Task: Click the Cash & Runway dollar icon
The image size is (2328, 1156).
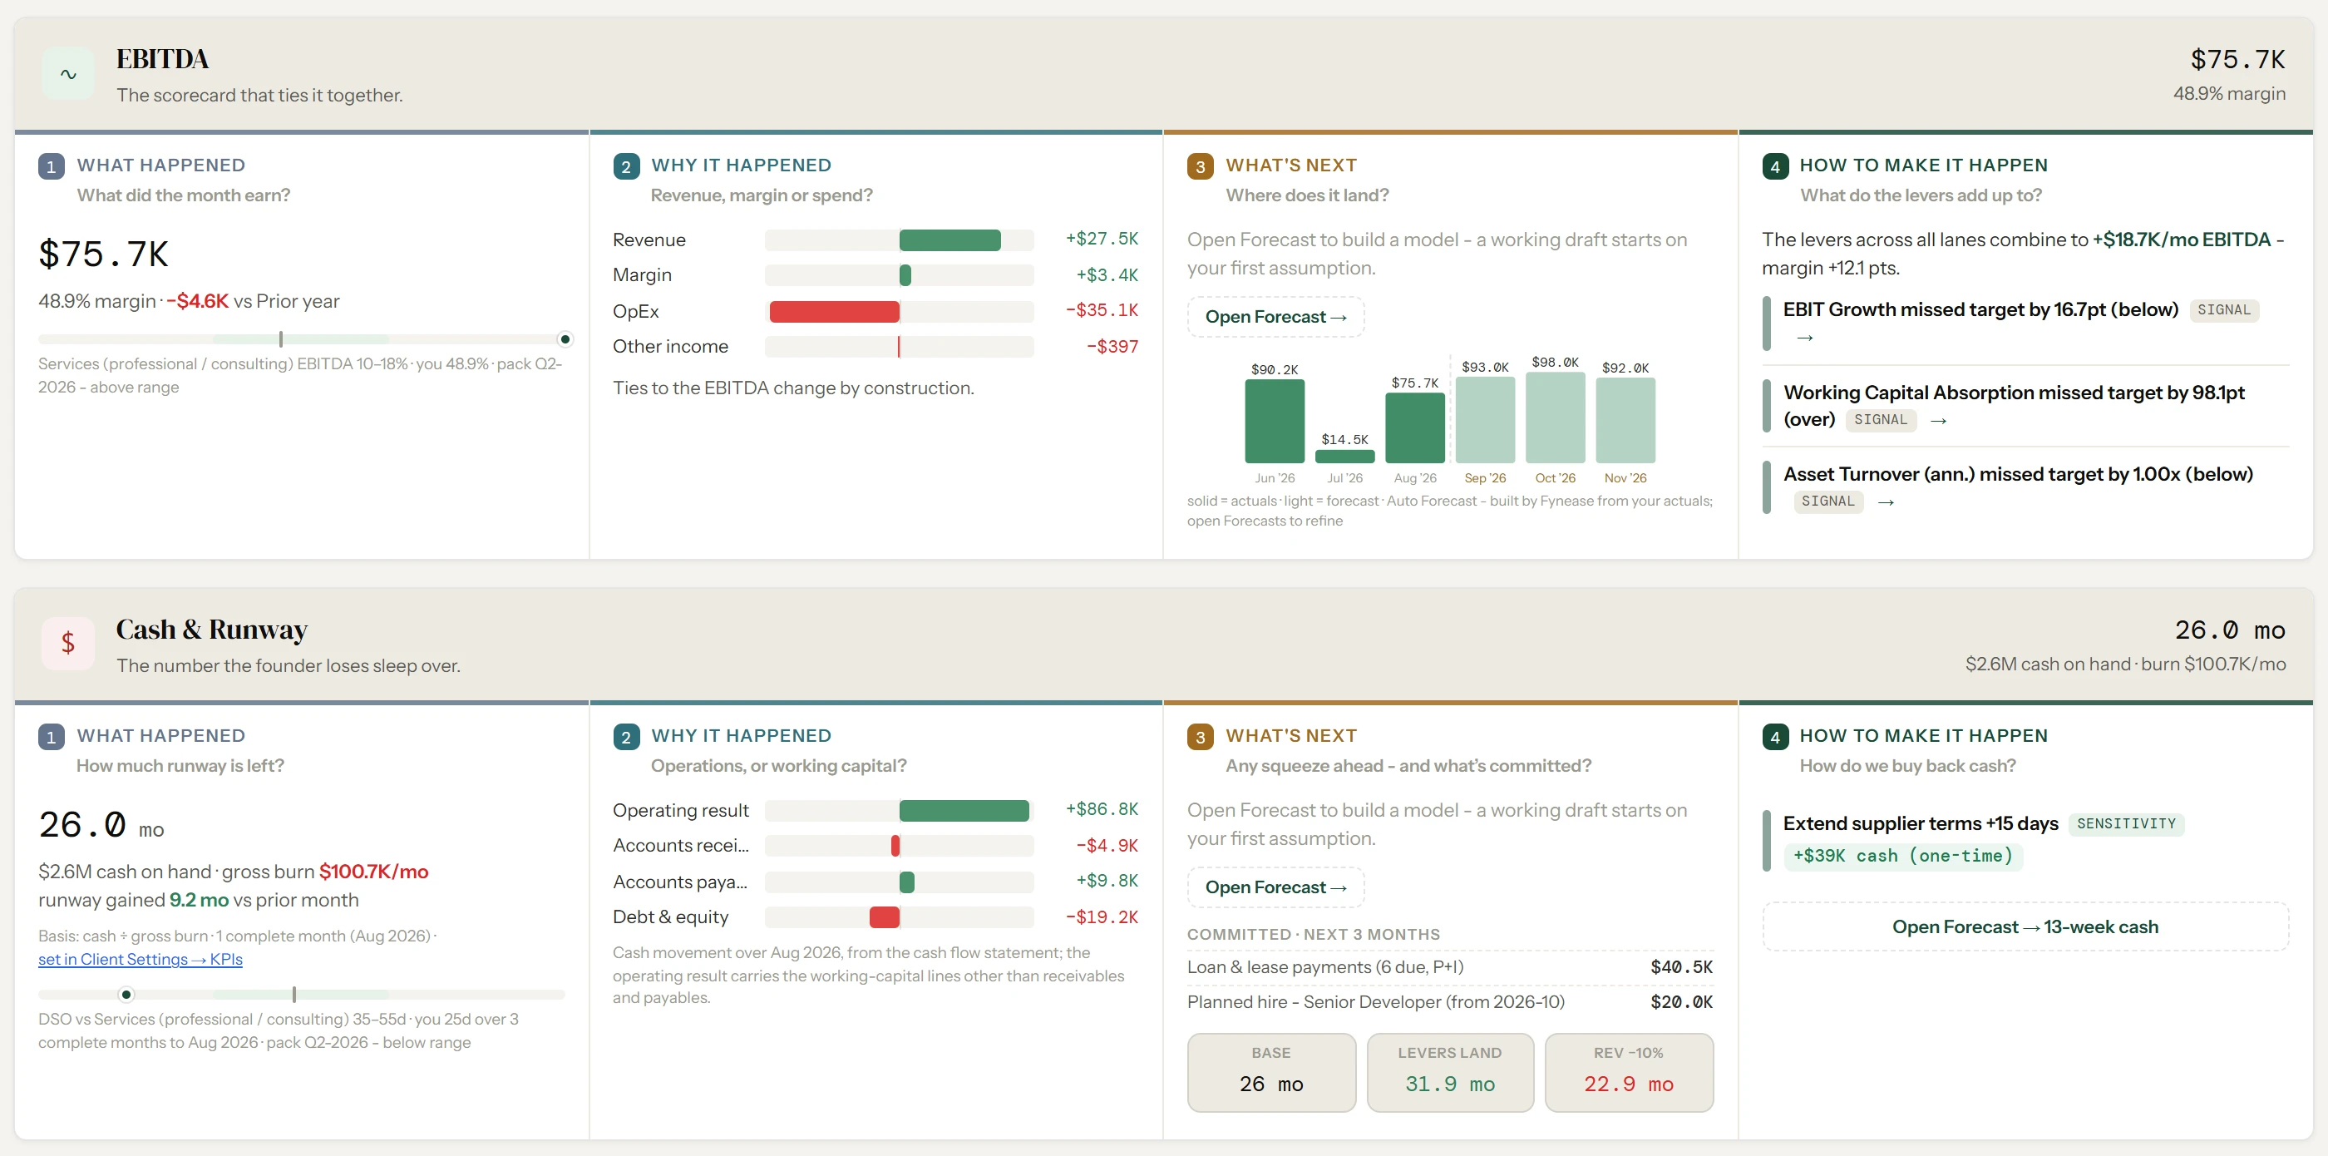Action: coord(68,644)
